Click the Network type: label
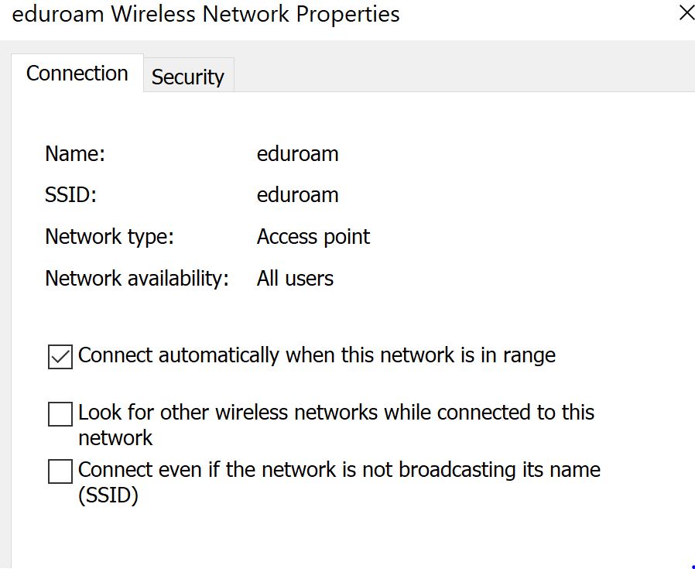The height and width of the screenshot is (569, 695). click(109, 236)
